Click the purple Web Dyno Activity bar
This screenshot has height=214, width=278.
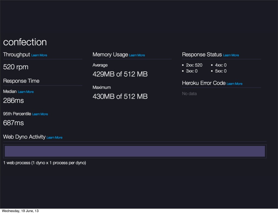pos(135,151)
